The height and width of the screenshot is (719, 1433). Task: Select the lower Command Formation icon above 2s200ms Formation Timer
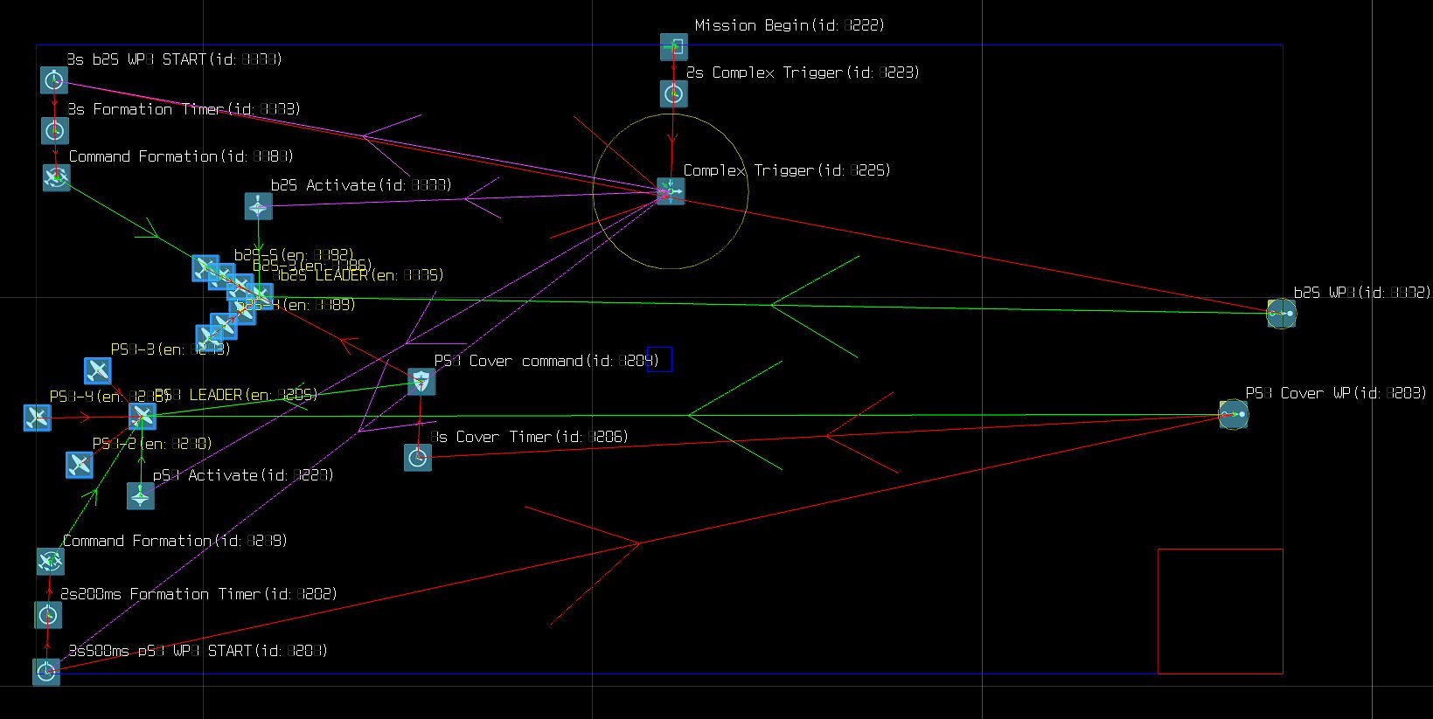coord(51,561)
